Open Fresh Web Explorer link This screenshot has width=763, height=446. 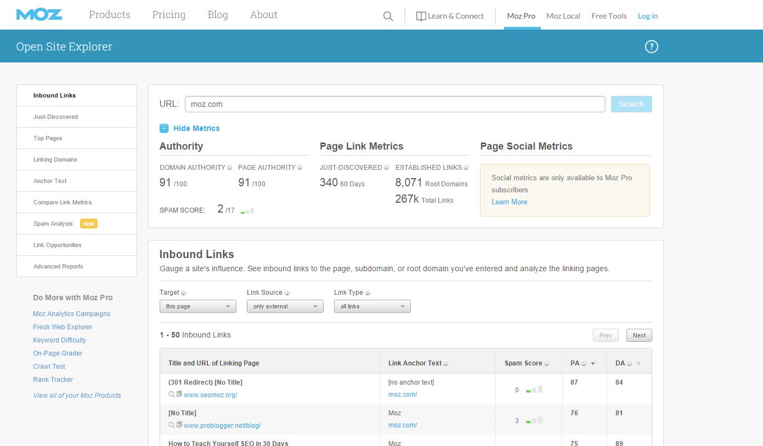click(63, 327)
